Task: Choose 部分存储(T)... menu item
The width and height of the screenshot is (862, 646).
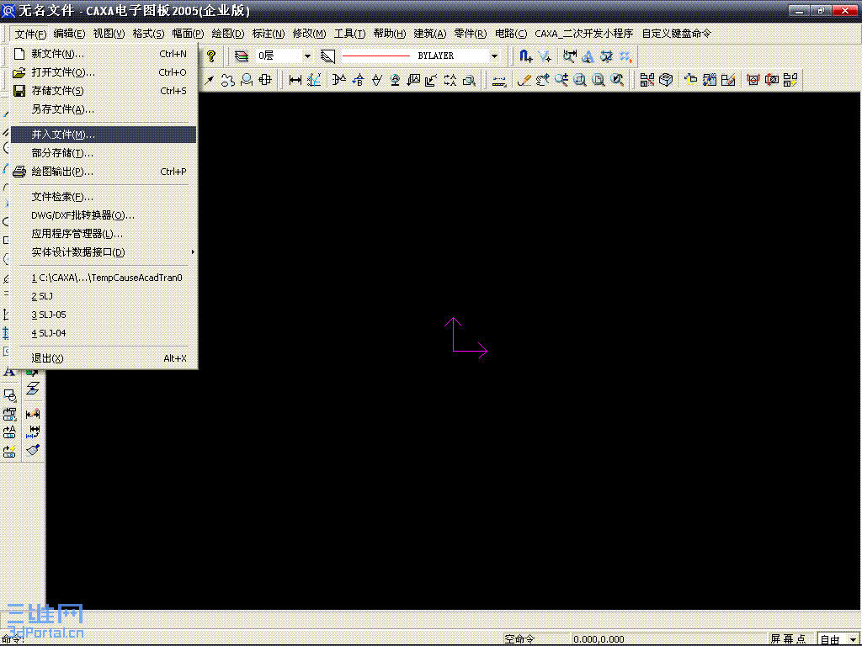Action: click(104, 153)
